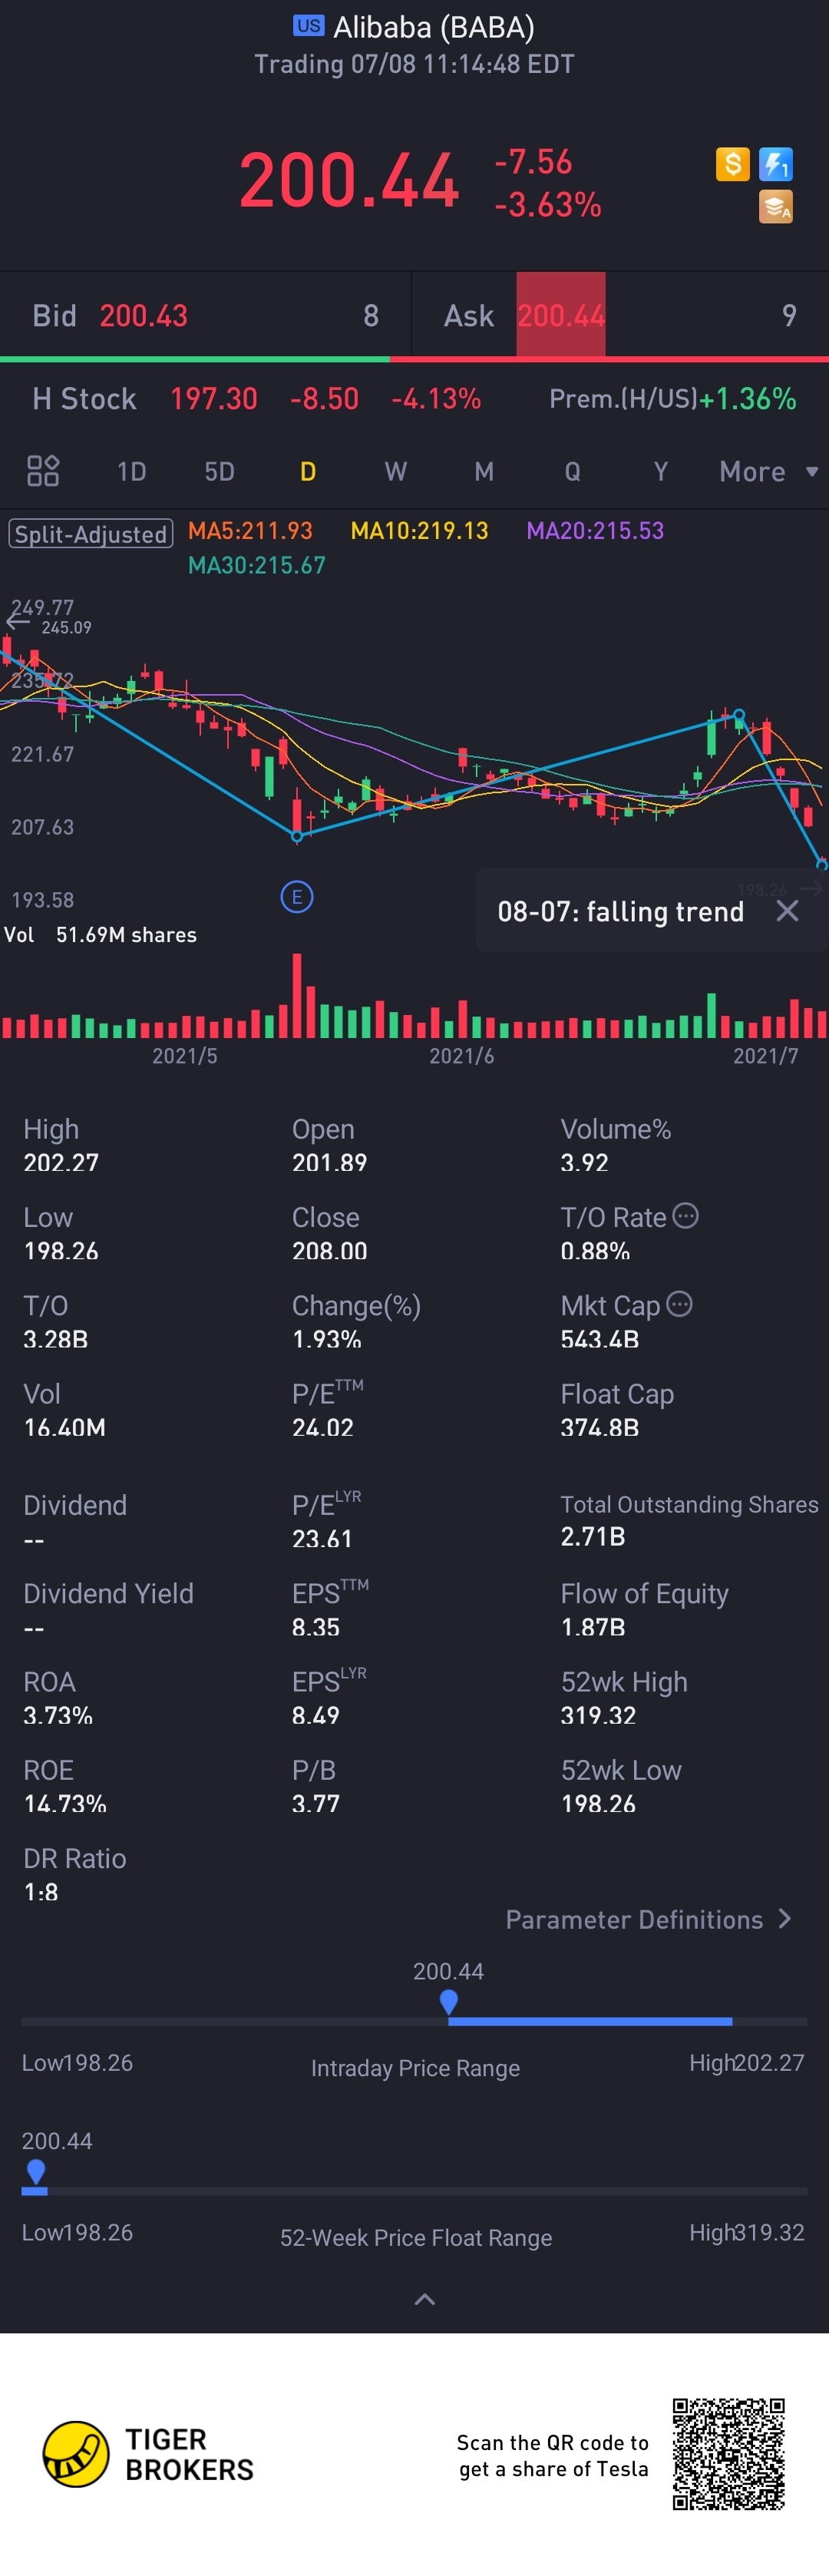Image resolution: width=829 pixels, height=2576 pixels.
Task: Select the 5D chart tab
Action: pos(219,471)
